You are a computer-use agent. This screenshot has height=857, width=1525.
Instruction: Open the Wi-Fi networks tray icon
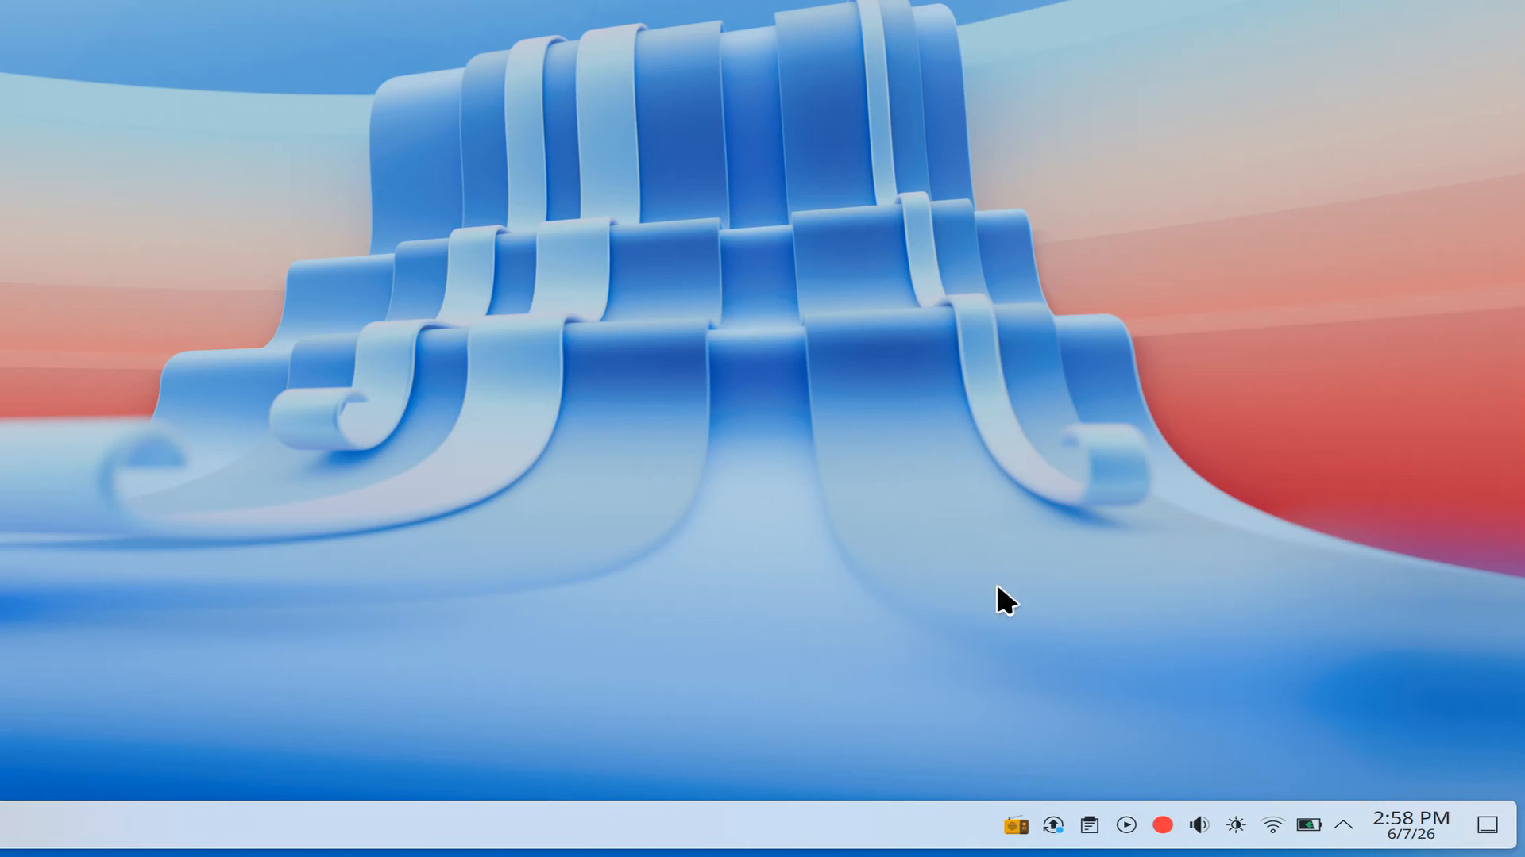point(1272,825)
